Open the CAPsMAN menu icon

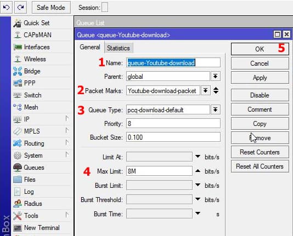pyautogui.click(x=18, y=35)
